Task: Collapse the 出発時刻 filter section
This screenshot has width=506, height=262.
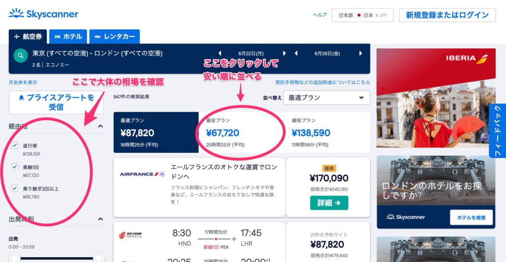Action: click(x=100, y=219)
